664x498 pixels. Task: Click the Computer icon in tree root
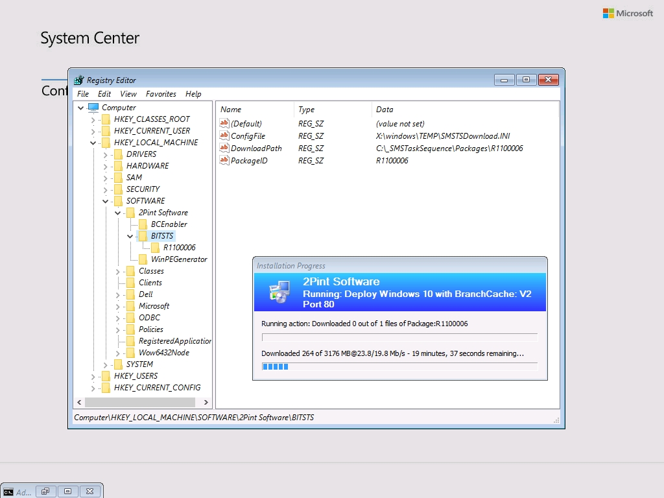[93, 108]
